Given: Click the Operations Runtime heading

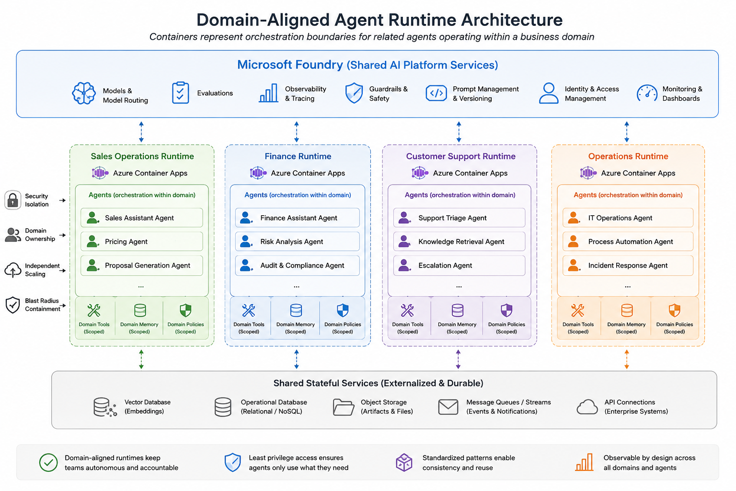Looking at the screenshot, I should [x=628, y=156].
